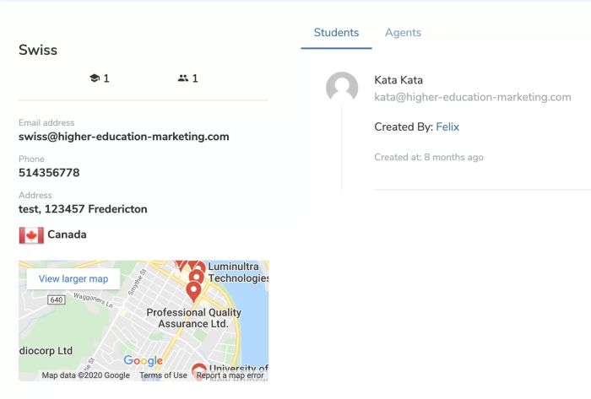The width and height of the screenshot is (591, 399).
Task: Click the Swiss heading
Action: pyautogui.click(x=38, y=50)
